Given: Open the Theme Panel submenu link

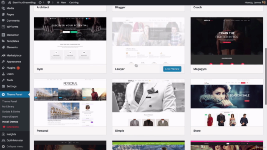Looking at the screenshot, I should tap(9, 101).
